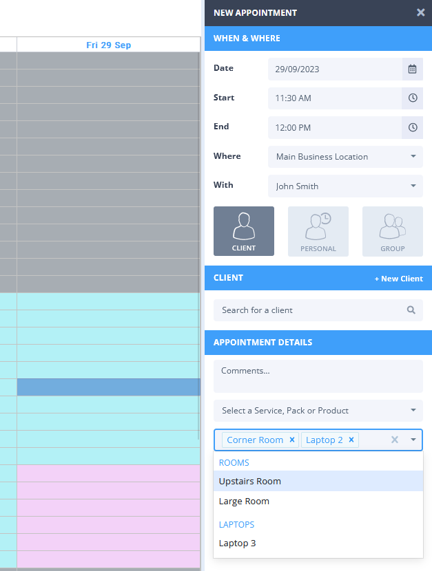
Task: Click the calendar vertical scrollbar
Action: click(x=198, y=246)
